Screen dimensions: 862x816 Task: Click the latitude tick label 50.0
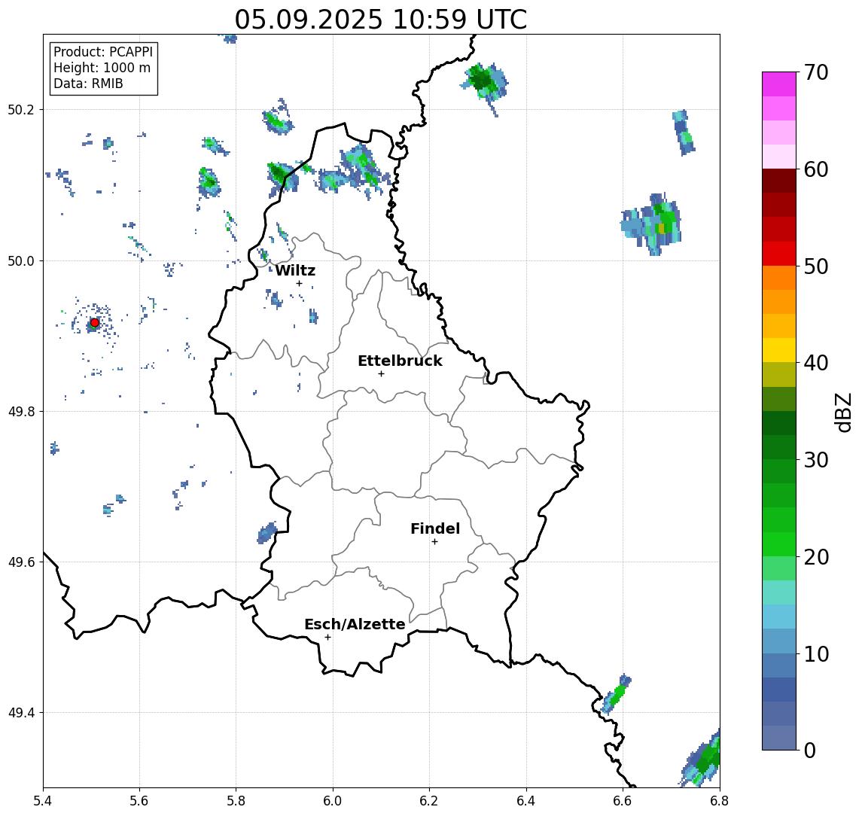(21, 260)
